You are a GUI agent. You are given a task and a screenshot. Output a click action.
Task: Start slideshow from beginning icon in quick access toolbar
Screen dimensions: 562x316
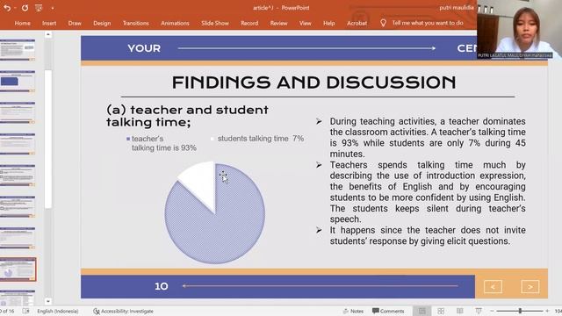39,8
